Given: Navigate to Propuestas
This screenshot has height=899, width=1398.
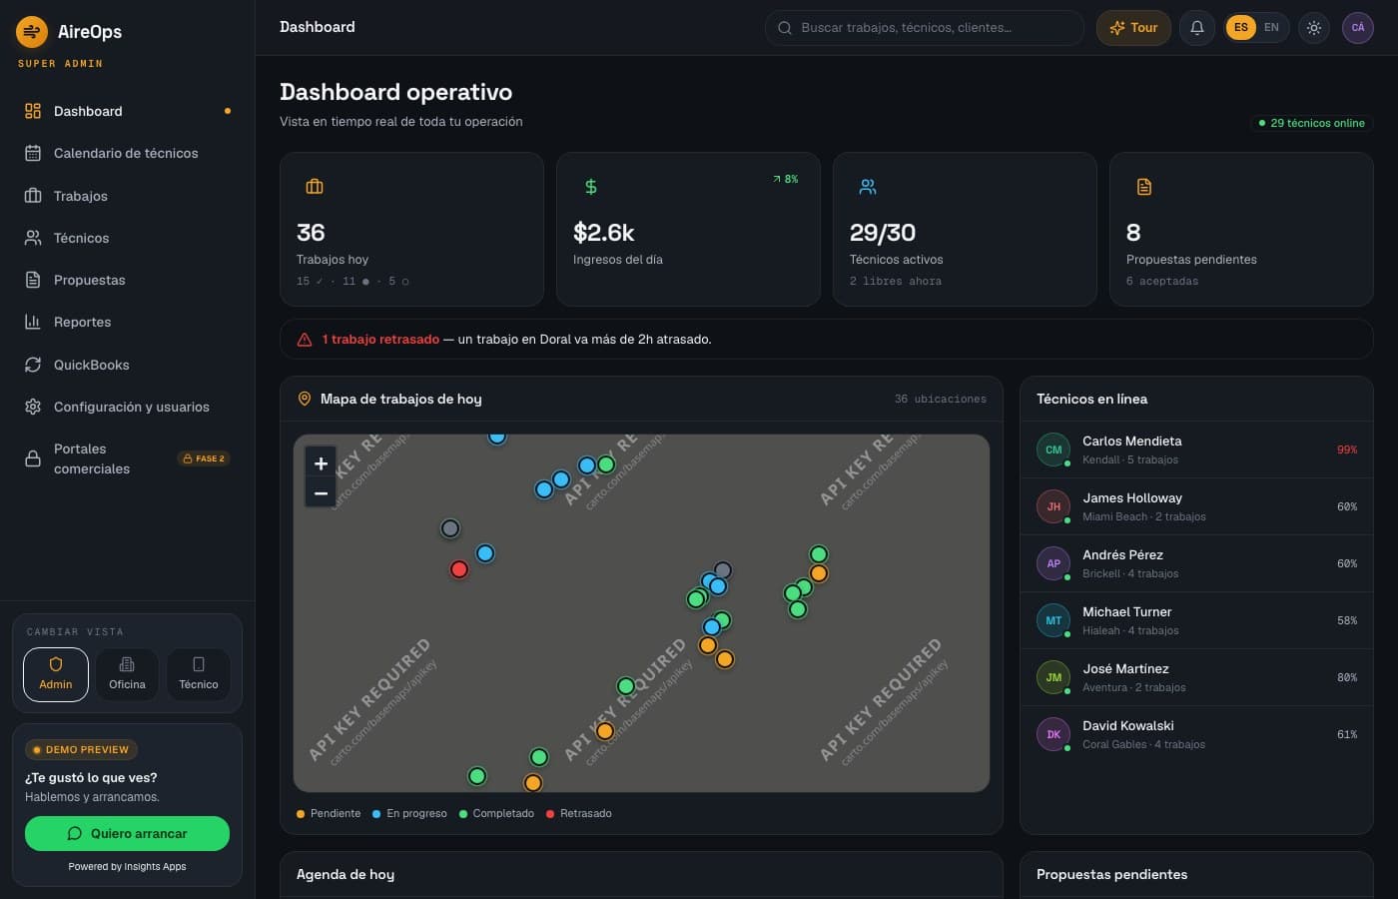Looking at the screenshot, I should (x=128, y=280).
